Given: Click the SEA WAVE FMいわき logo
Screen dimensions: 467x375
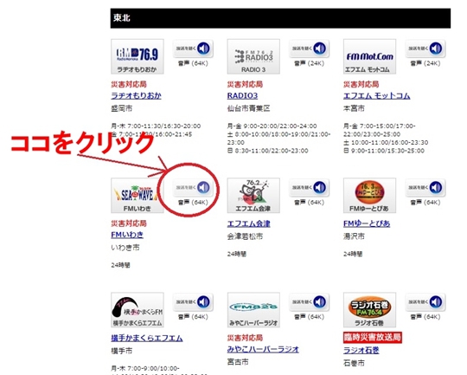Looking at the screenshot, I should pos(138,196).
